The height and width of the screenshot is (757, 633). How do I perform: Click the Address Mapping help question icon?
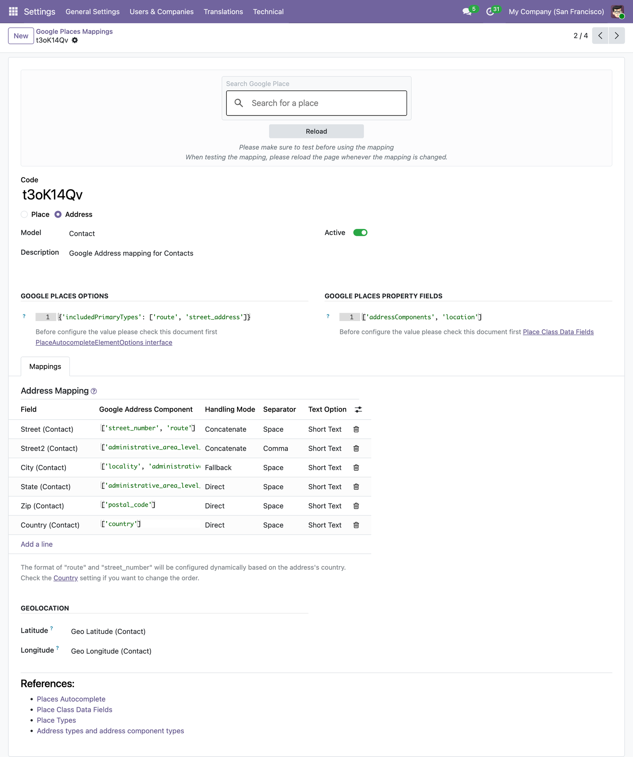click(94, 391)
